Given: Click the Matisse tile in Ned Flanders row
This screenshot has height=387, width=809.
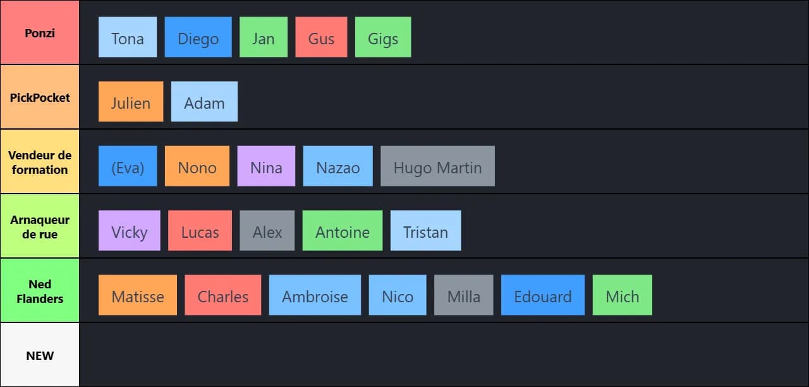Looking at the screenshot, I should coord(138,295).
